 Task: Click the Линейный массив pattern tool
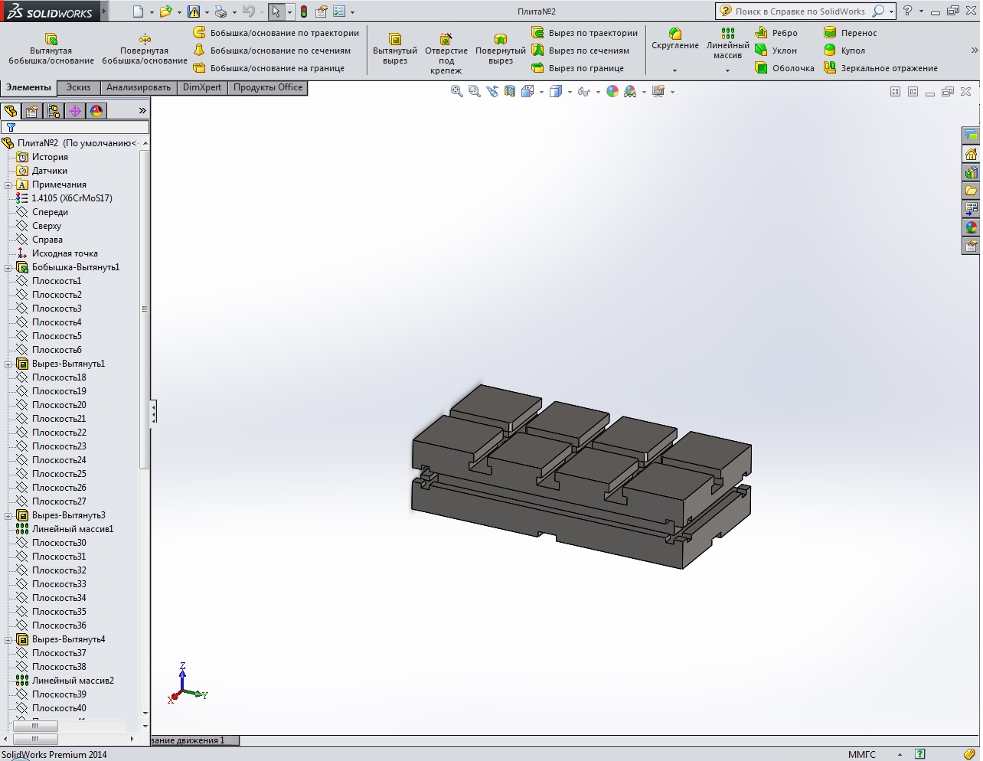pyautogui.click(x=728, y=44)
